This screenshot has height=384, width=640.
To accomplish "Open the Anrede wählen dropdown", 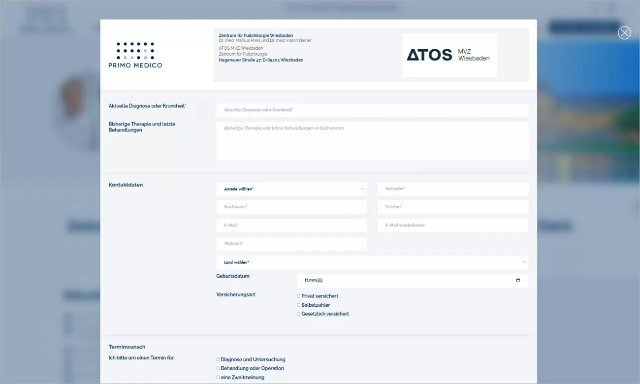I will (291, 189).
